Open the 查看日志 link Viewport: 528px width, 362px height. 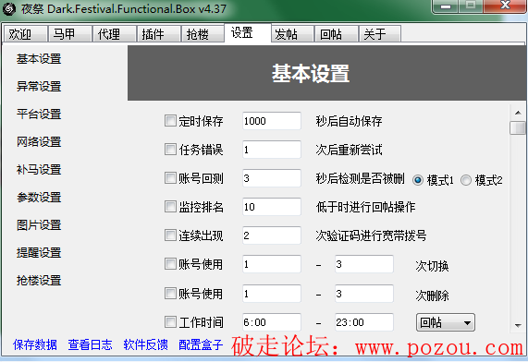90,344
